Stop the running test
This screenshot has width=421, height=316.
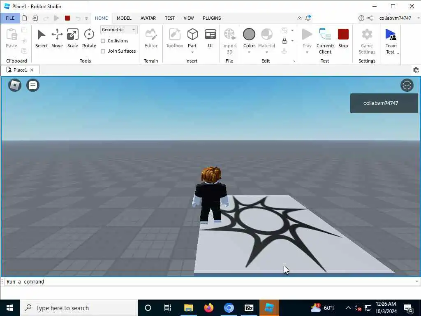point(343,38)
